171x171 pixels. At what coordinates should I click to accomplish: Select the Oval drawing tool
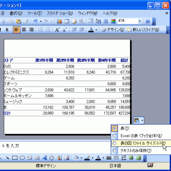[22, 158]
